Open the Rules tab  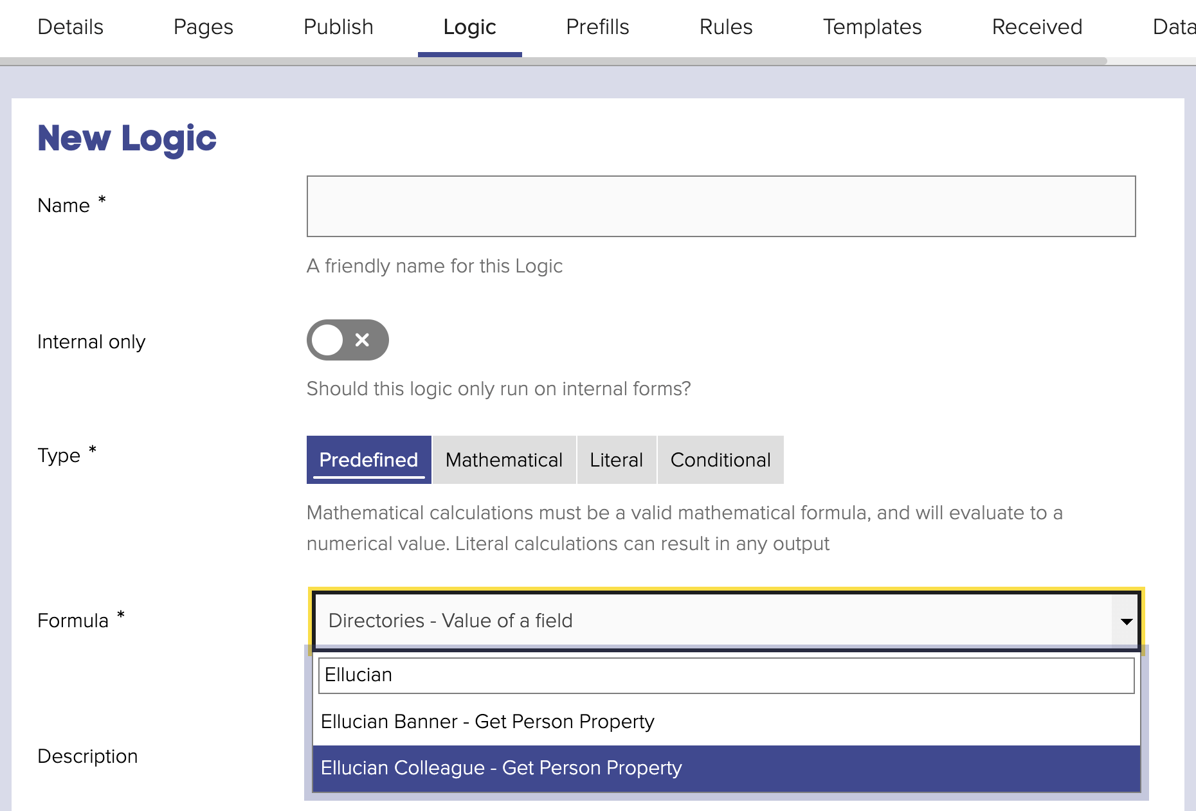[x=726, y=27]
